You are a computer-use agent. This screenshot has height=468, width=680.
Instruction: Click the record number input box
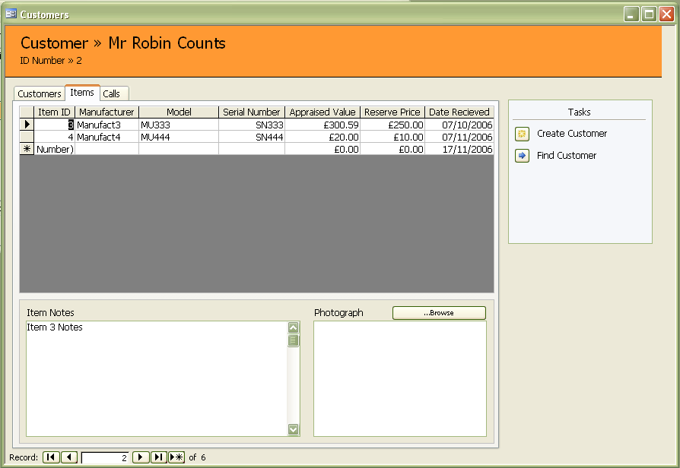coord(105,457)
